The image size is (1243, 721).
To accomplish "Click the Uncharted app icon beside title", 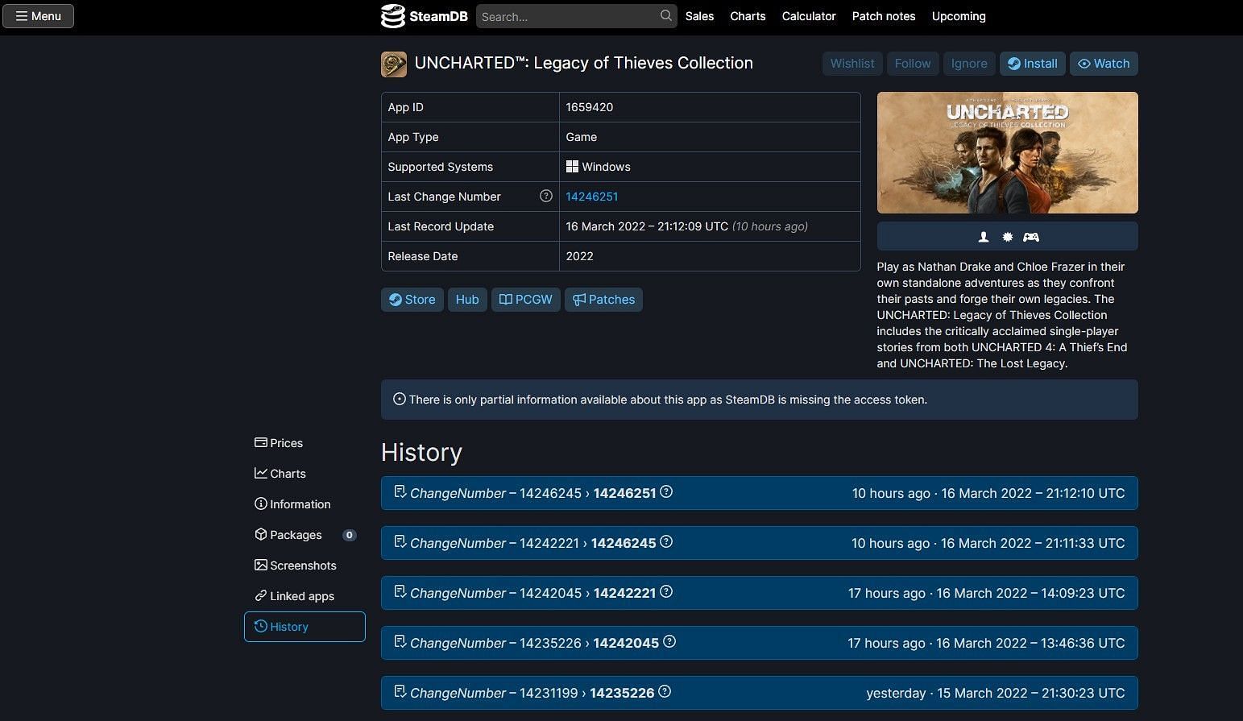I will [x=394, y=64].
